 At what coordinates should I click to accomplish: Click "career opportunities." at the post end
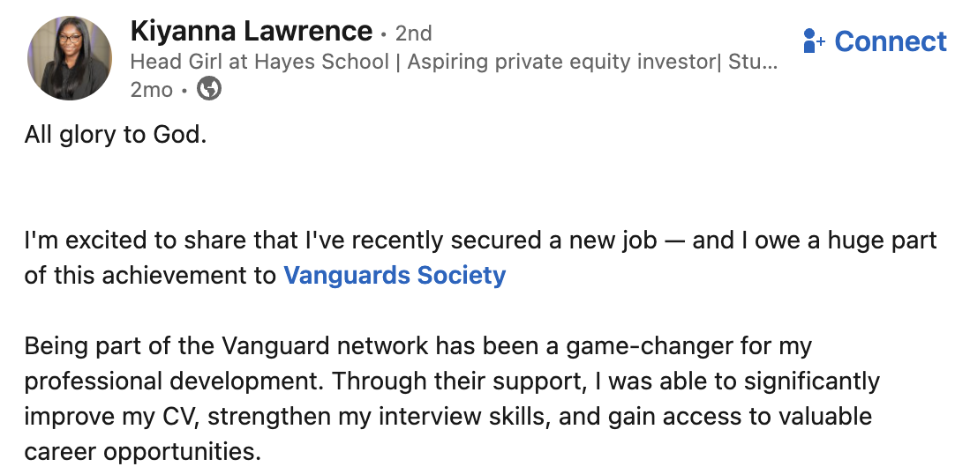point(143,451)
